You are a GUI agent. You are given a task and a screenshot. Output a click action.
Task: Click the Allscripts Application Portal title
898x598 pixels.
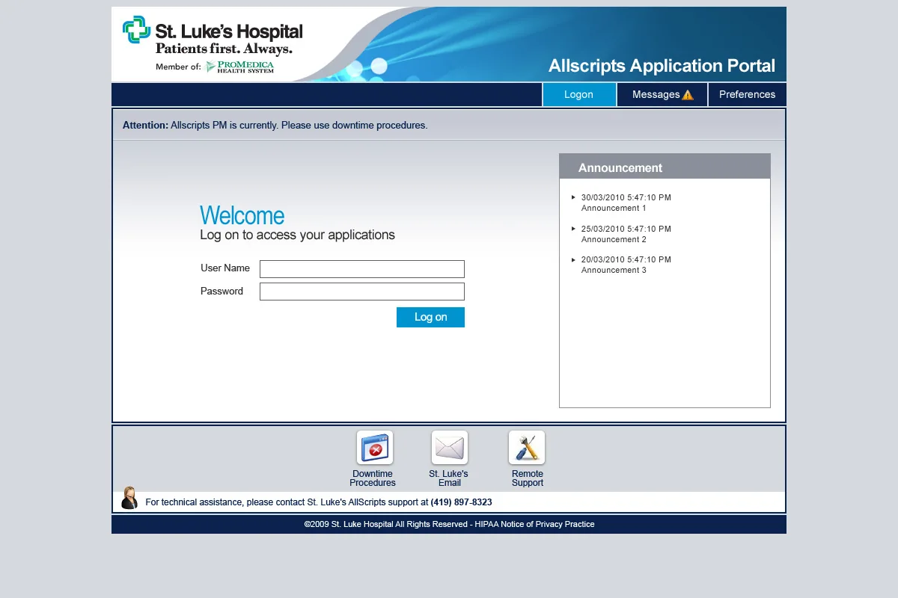pyautogui.click(x=662, y=66)
